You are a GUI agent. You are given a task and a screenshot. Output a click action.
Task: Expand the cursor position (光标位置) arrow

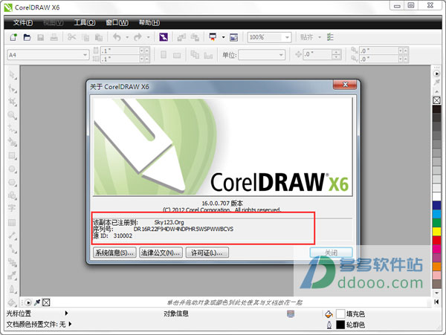point(66,313)
